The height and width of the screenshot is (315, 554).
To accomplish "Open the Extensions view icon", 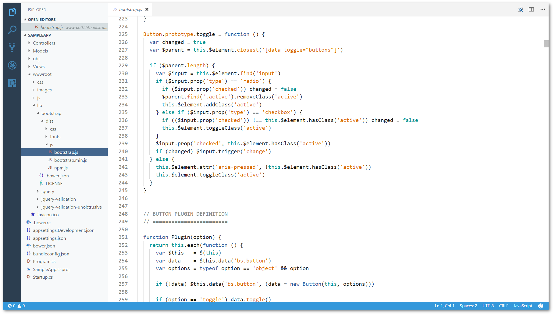I will coord(12,83).
